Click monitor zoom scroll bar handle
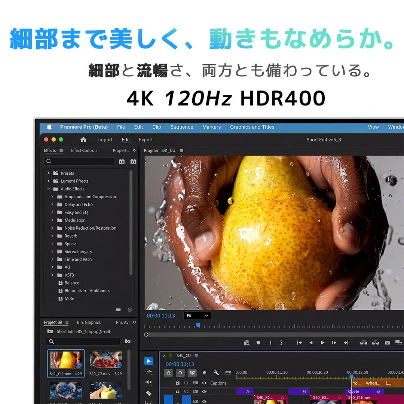Screen dimensions: 404x404 point(146,335)
